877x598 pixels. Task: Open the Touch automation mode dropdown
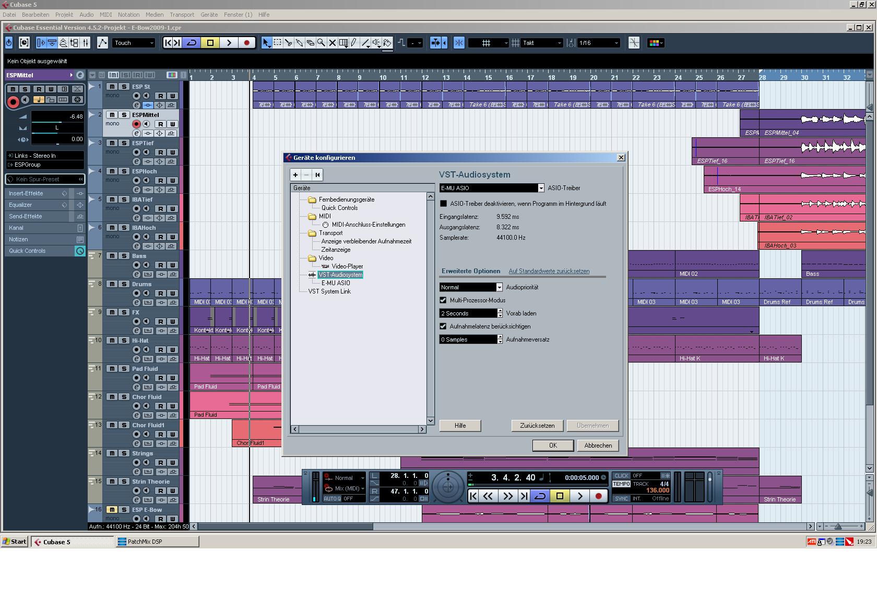[x=134, y=43]
